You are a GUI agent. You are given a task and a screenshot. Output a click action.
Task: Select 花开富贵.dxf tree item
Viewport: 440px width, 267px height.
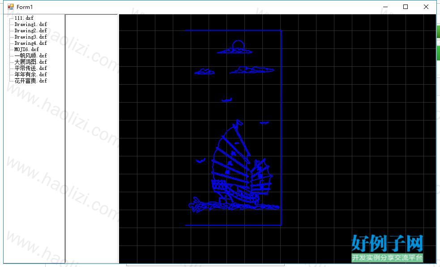[x=30, y=81]
